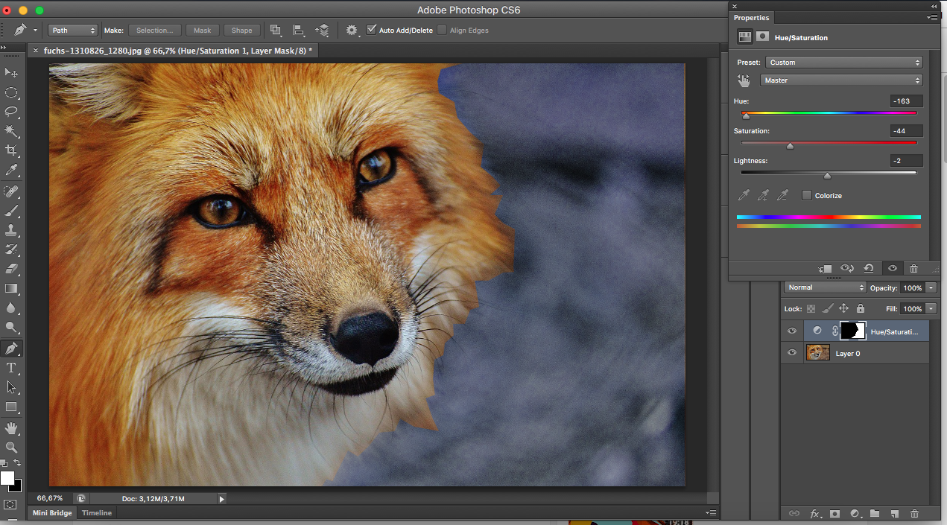Hide the Hue/Saturation layer
The image size is (947, 525).
click(x=792, y=331)
